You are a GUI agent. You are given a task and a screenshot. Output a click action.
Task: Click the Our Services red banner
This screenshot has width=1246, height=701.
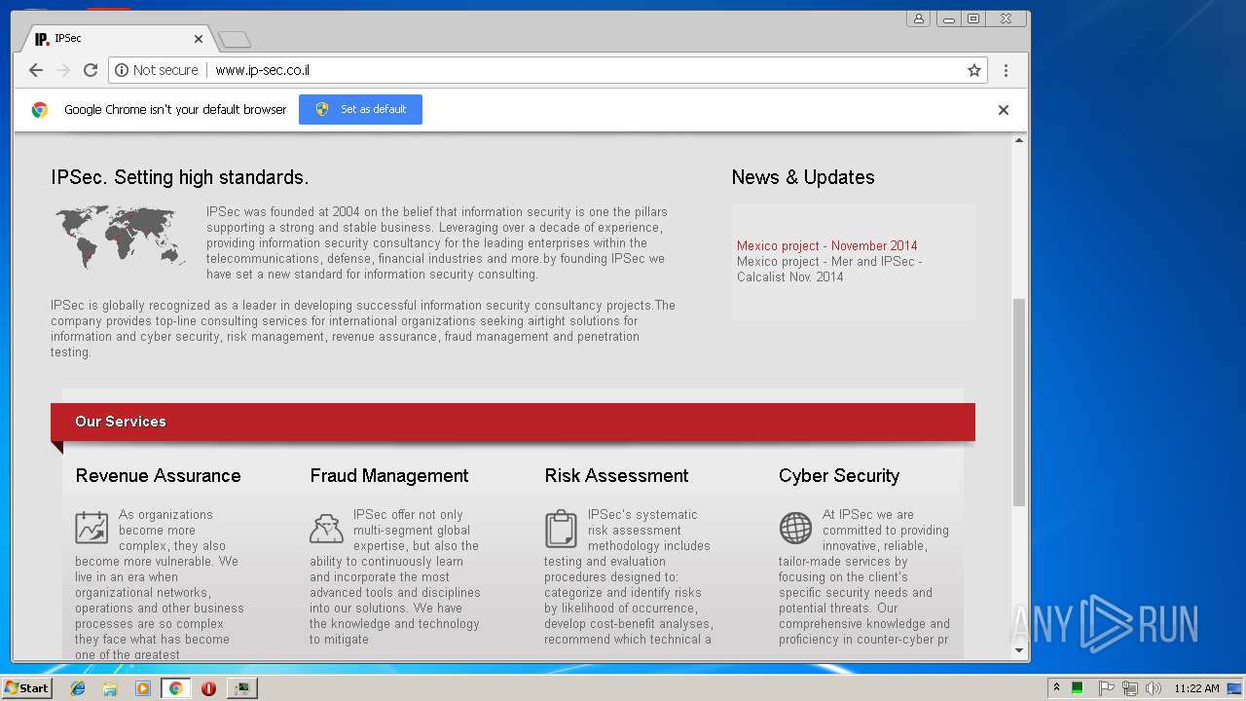click(x=513, y=422)
